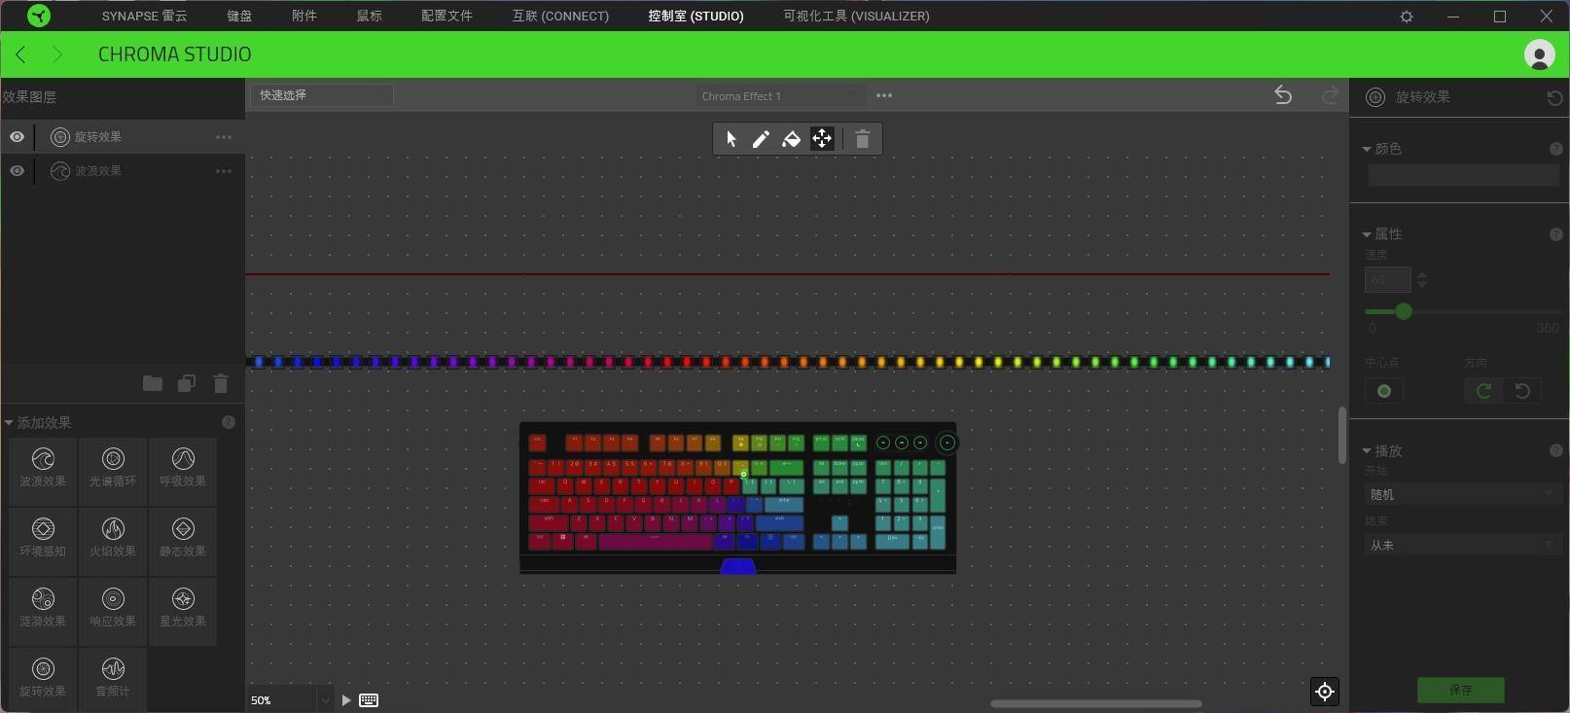
Task: Recenter the canvas view with crosshair icon
Action: point(1325,692)
